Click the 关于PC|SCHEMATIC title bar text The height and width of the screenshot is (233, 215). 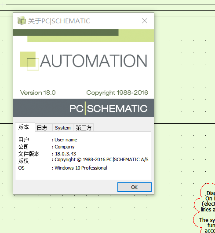tap(59, 21)
